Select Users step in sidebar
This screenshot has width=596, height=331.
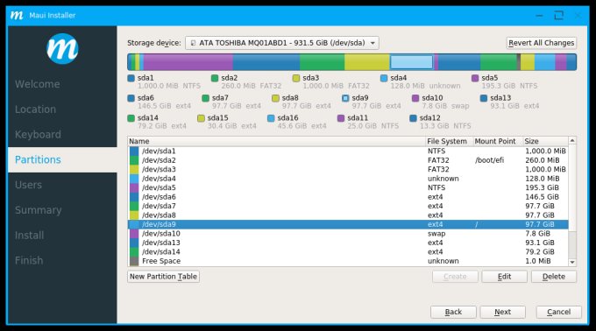click(x=28, y=185)
